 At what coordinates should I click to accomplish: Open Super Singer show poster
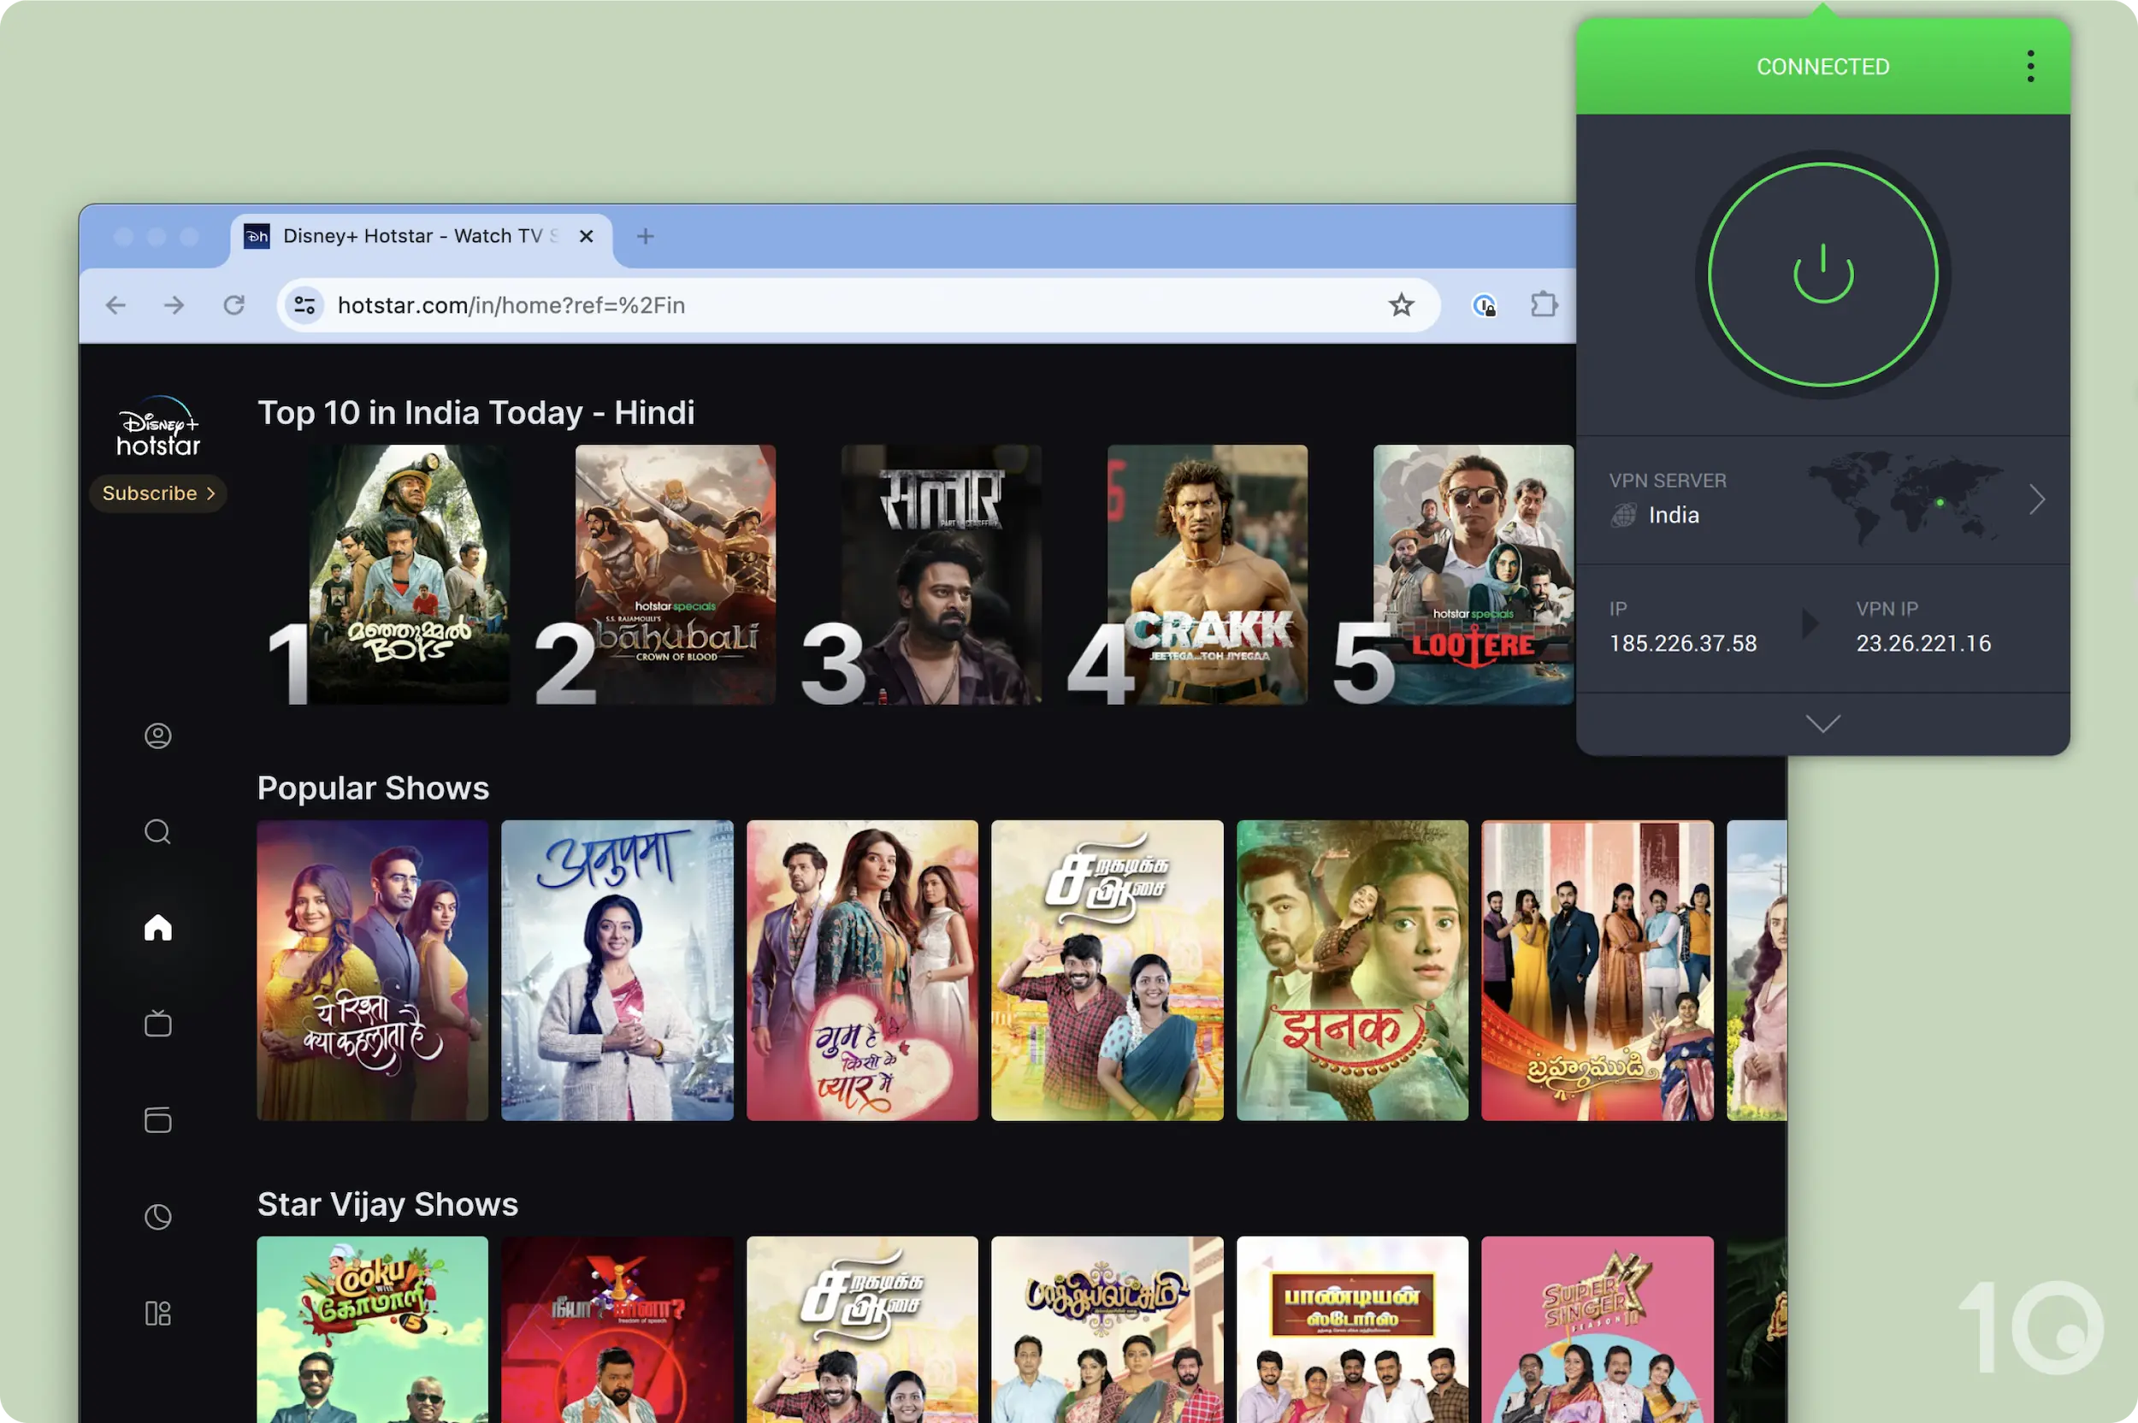click(1598, 1330)
